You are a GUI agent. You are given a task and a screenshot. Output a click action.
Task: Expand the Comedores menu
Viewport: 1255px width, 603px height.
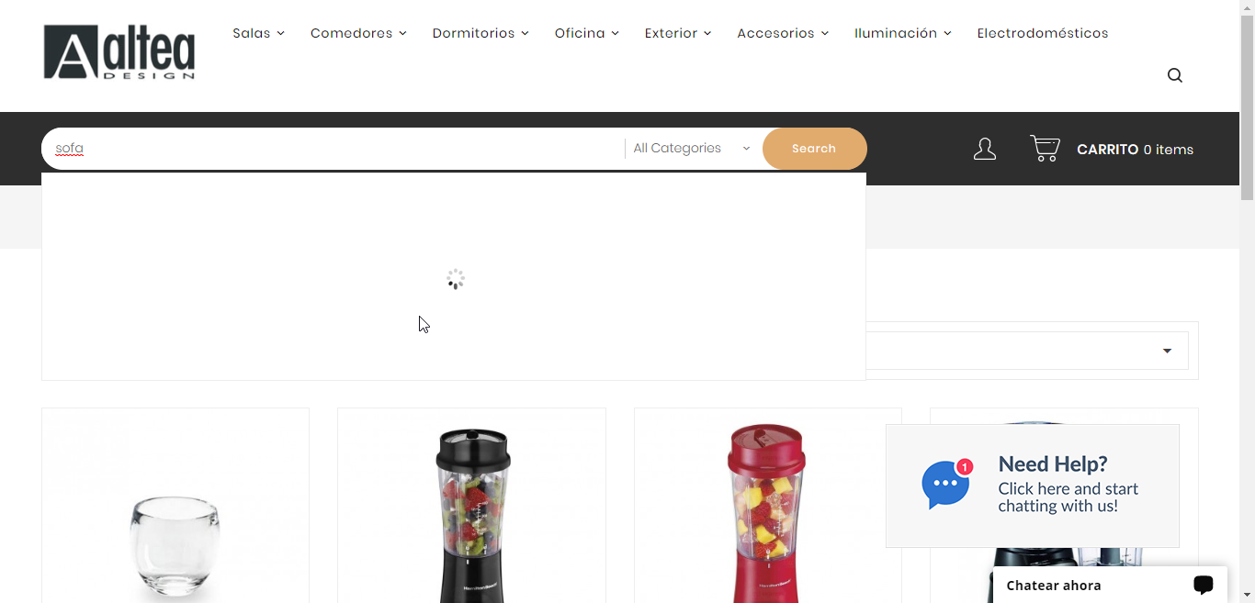click(x=358, y=33)
